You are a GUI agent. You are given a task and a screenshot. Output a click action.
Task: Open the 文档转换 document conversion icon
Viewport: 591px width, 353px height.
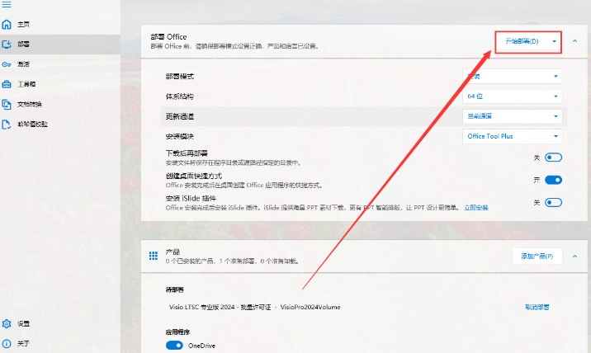pos(7,104)
